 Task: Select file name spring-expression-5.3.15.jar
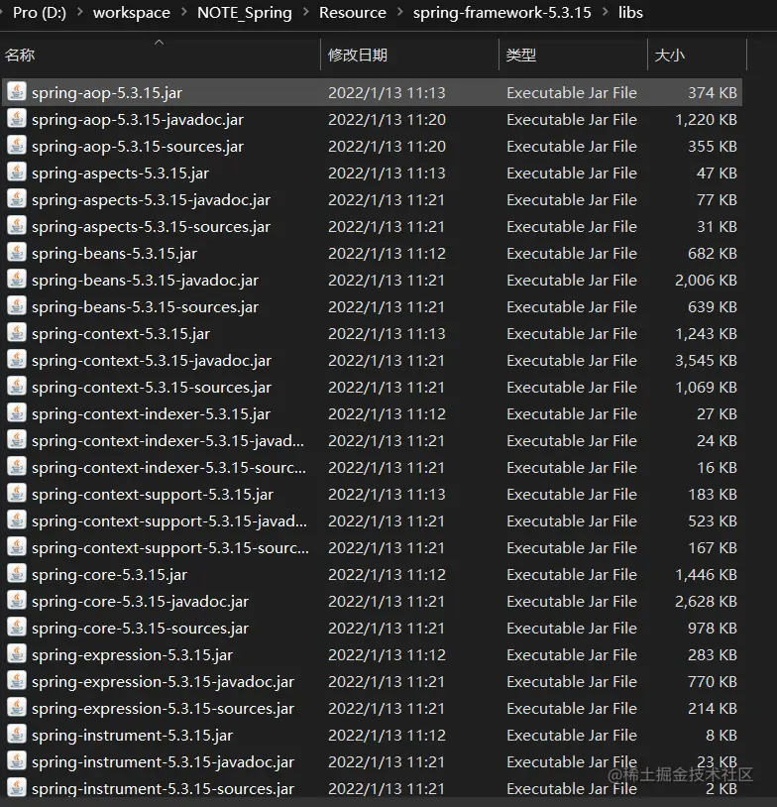132,654
